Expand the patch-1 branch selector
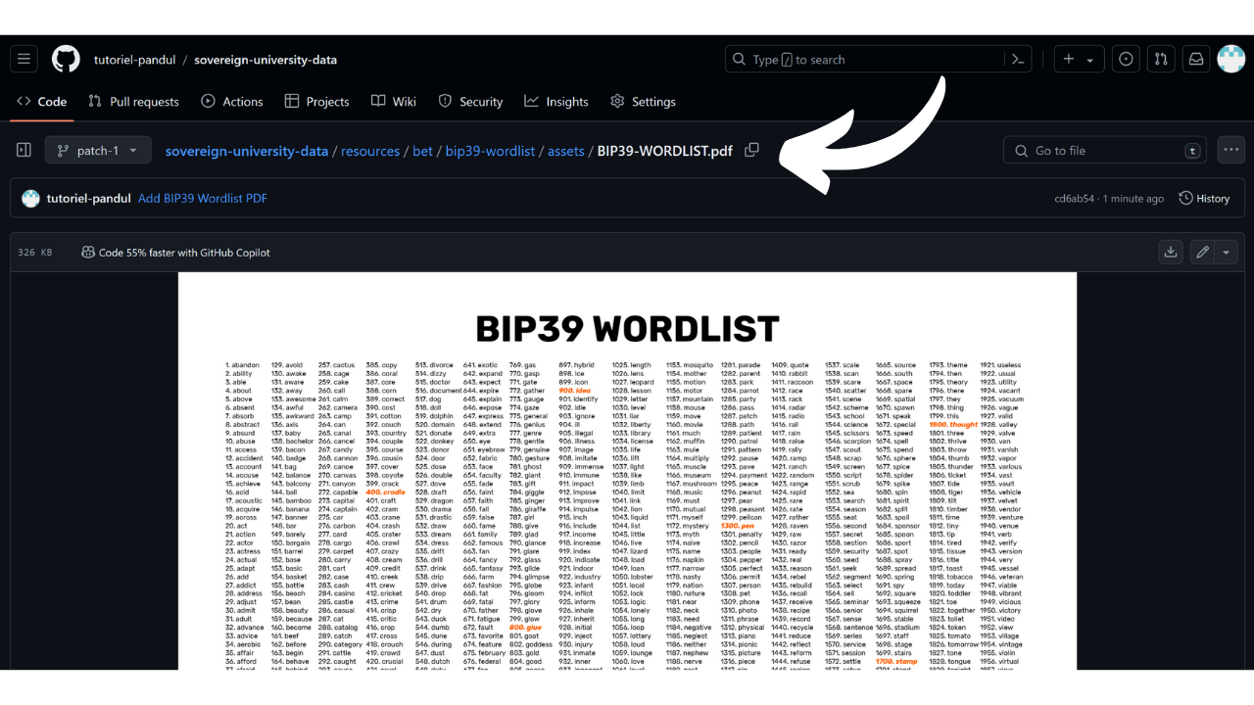1254x705 pixels. pos(98,151)
